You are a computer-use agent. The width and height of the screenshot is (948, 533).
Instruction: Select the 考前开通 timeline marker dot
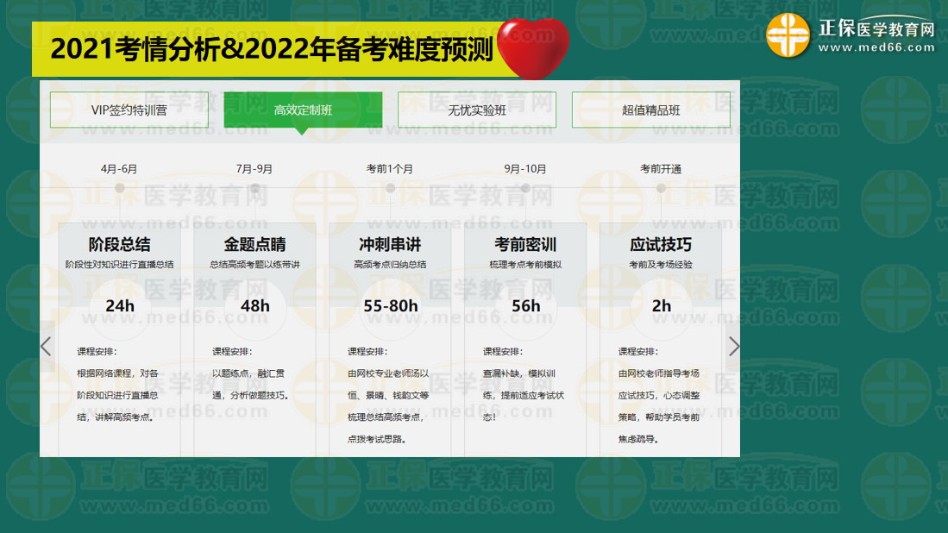(x=661, y=188)
